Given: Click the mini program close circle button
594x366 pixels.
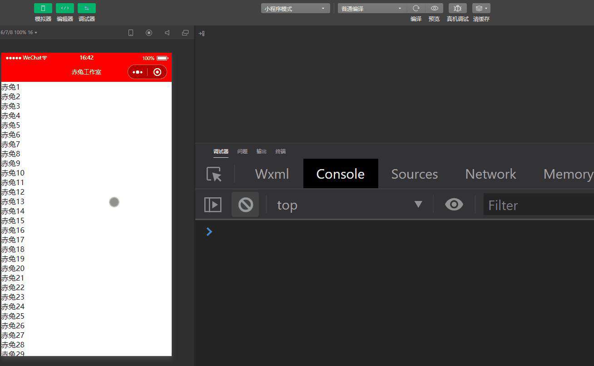Looking at the screenshot, I should [x=158, y=72].
